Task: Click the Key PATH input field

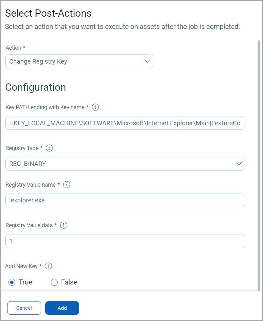Action: (125, 123)
